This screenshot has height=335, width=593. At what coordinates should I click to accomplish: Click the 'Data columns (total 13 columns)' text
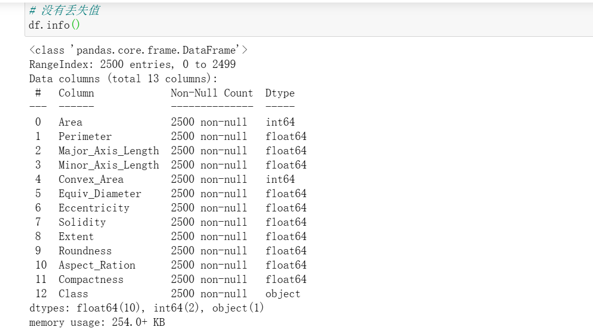(123, 79)
